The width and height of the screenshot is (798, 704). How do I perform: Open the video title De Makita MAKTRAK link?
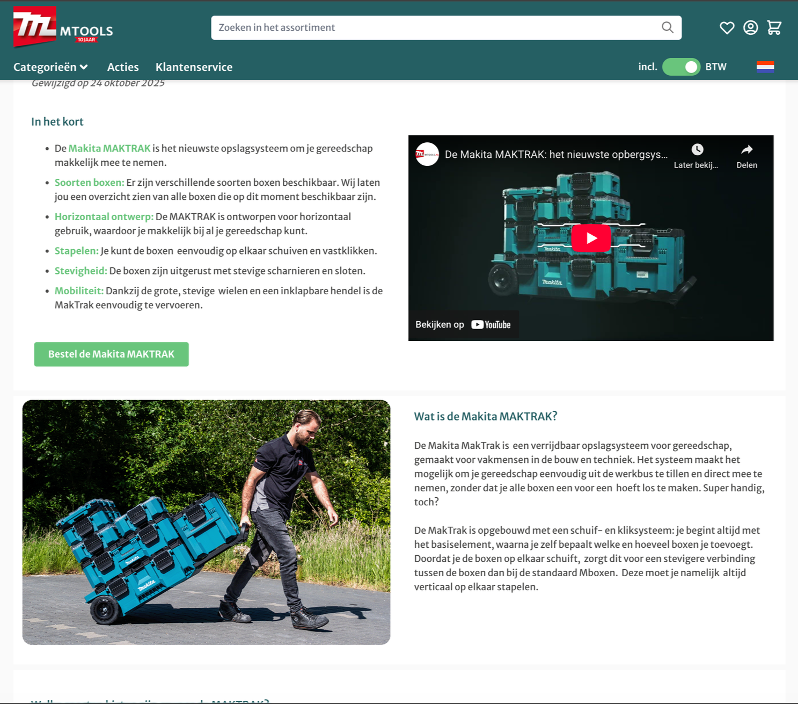pos(556,155)
